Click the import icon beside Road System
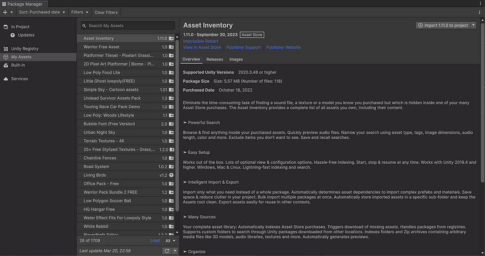 pos(171,167)
